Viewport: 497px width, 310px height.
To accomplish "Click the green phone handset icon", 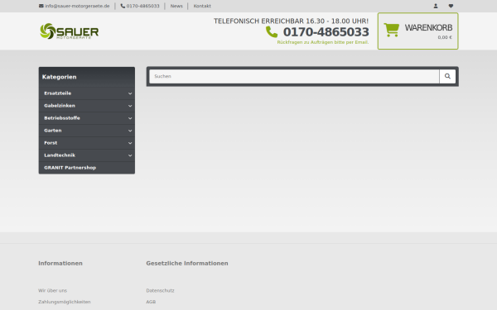I will pyautogui.click(x=272, y=32).
